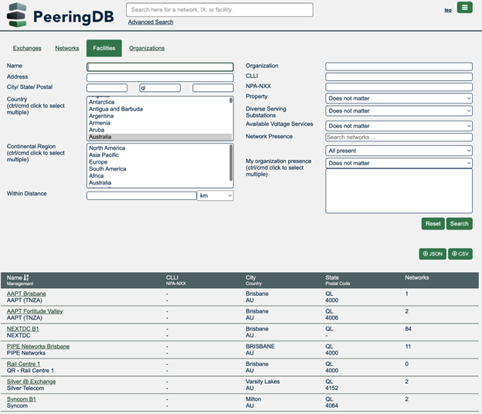Select Australia in Continental Region list
482x414 pixels.
(100, 182)
